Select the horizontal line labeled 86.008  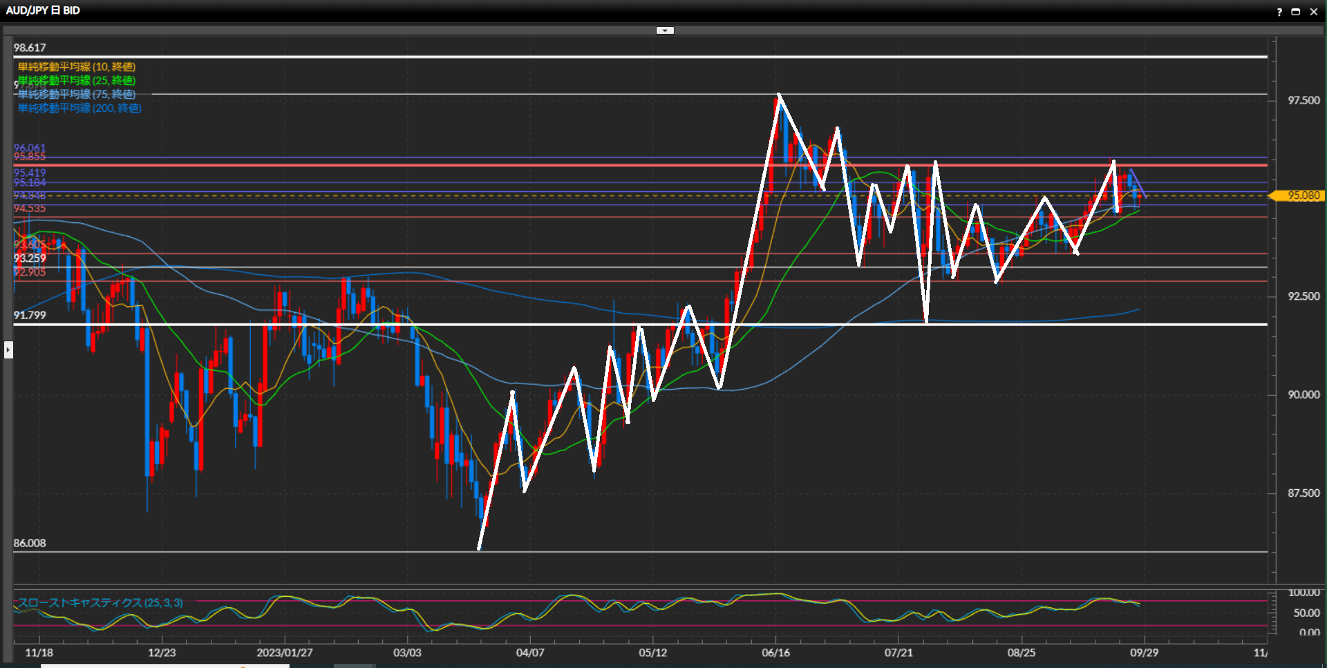tap(622, 552)
